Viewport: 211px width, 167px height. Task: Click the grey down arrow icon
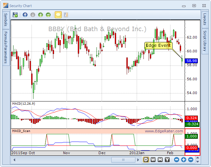coord(33,15)
